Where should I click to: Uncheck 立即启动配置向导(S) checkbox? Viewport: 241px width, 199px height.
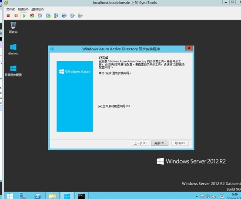point(100,106)
